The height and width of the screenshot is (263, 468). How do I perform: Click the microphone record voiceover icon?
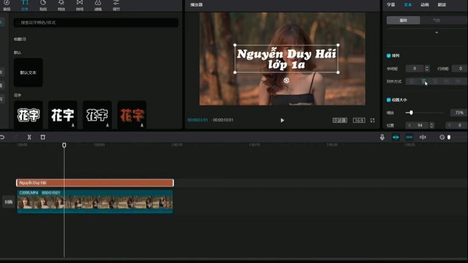(382, 137)
